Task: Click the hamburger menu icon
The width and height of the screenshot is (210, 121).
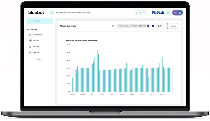Action: pyautogui.click(x=52, y=13)
